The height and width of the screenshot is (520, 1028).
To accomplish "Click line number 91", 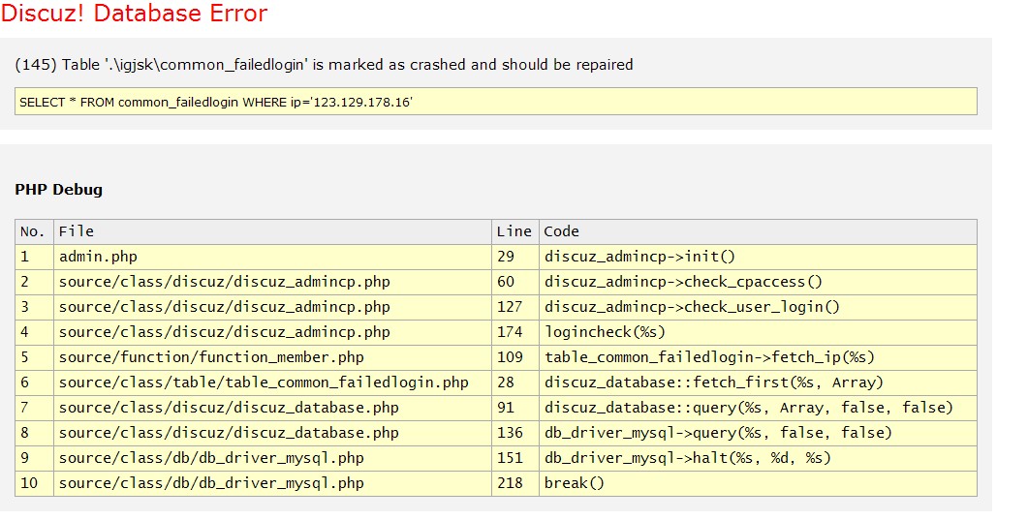I will (514, 408).
